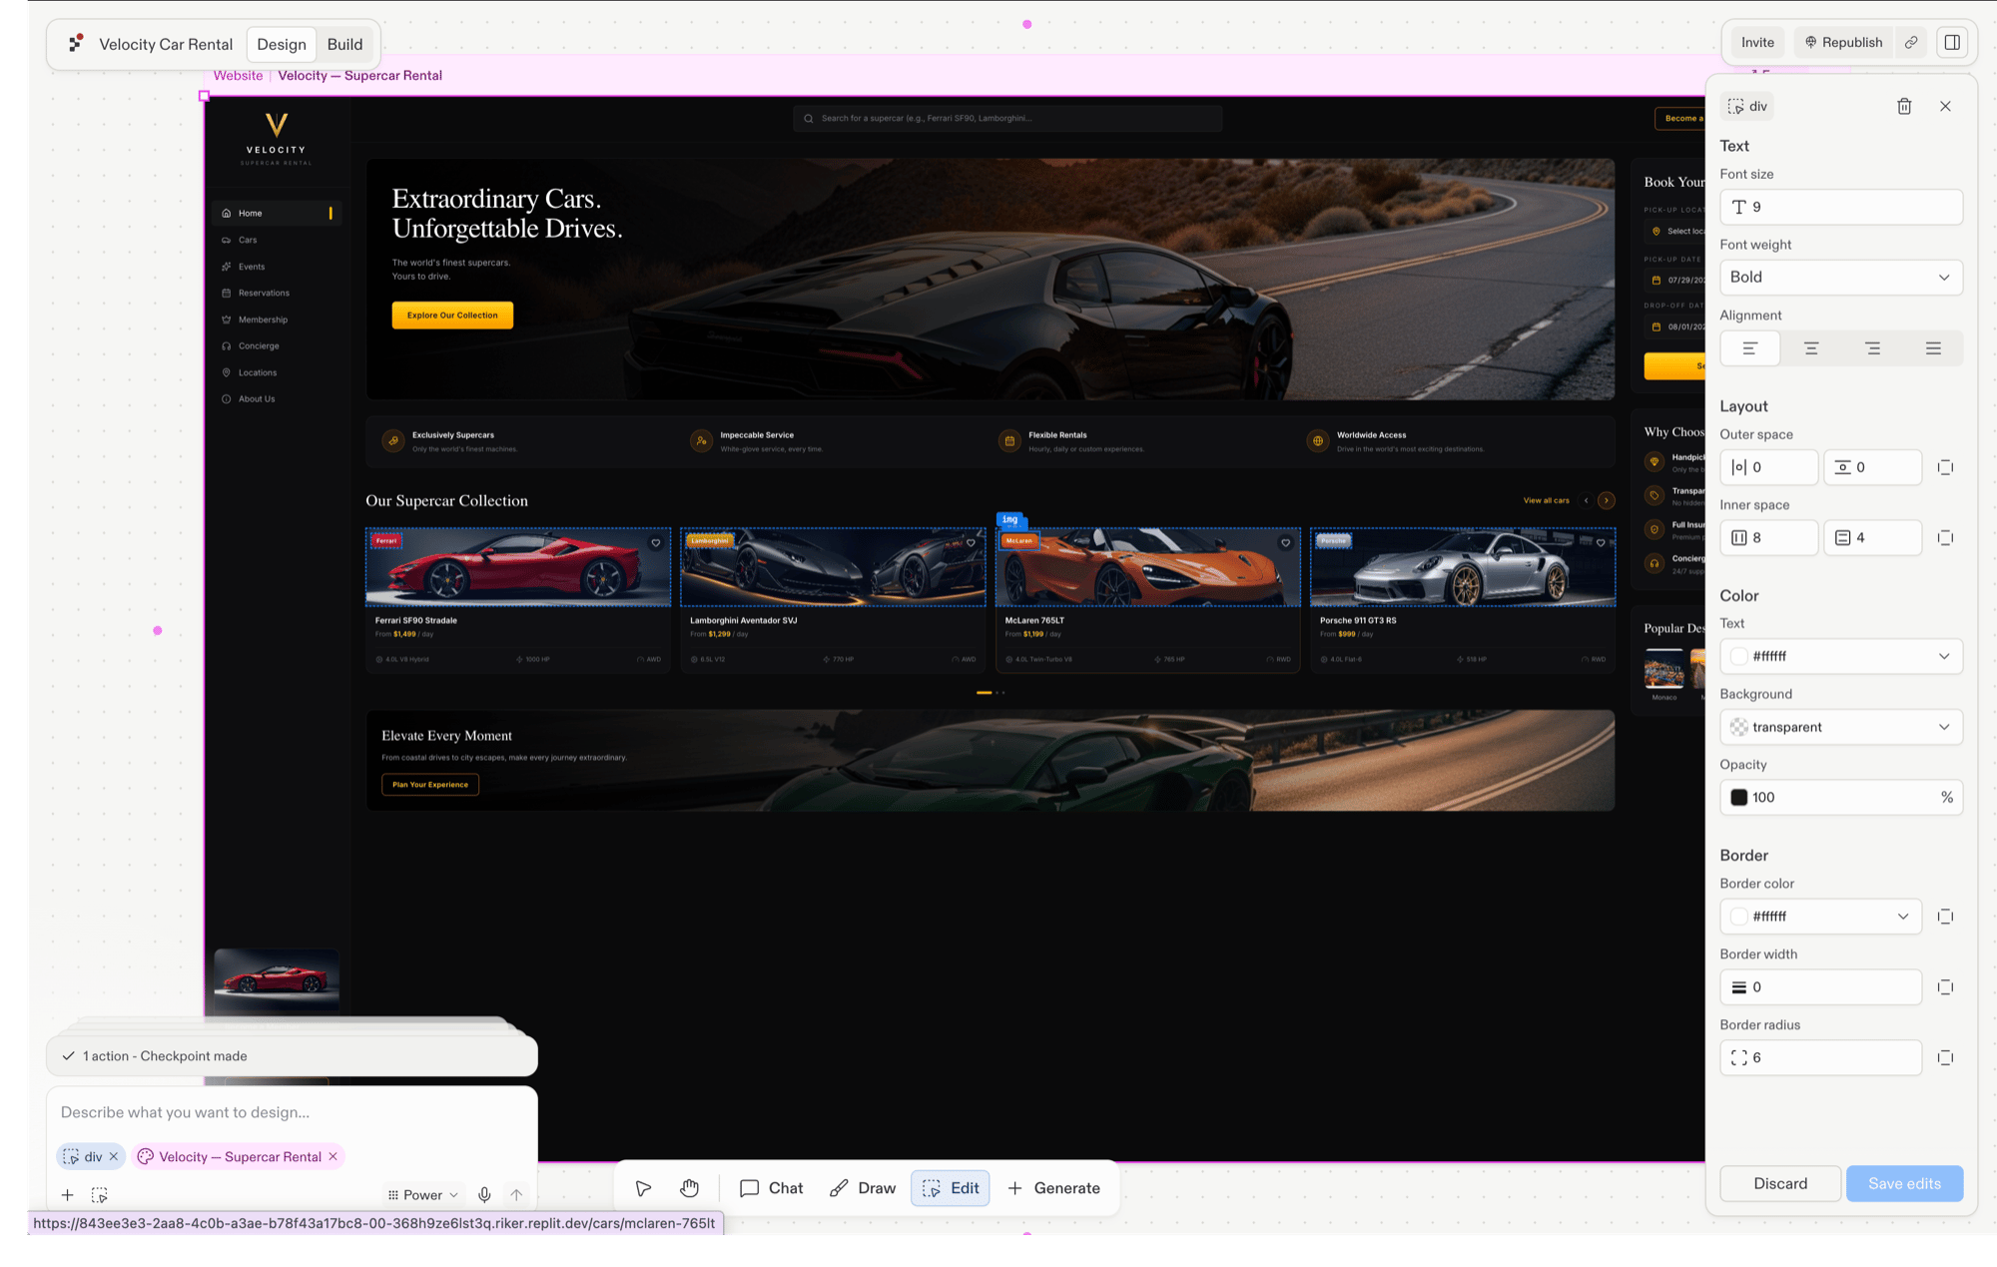Click the text color white swatch
1997x1267 pixels.
coord(1739,656)
